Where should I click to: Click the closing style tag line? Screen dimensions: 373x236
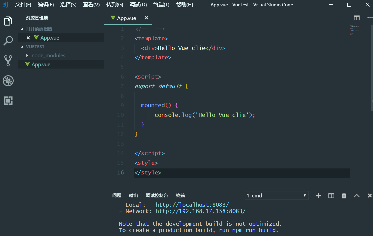coord(148,172)
